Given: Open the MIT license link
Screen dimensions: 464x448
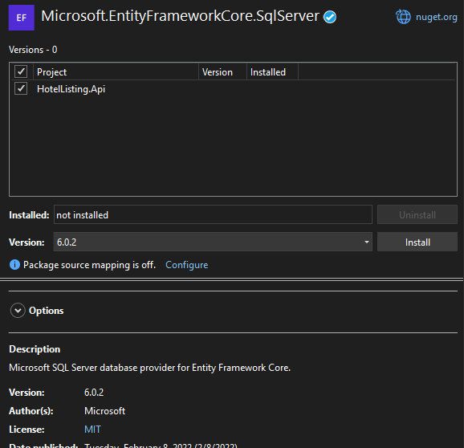Looking at the screenshot, I should pos(92,429).
